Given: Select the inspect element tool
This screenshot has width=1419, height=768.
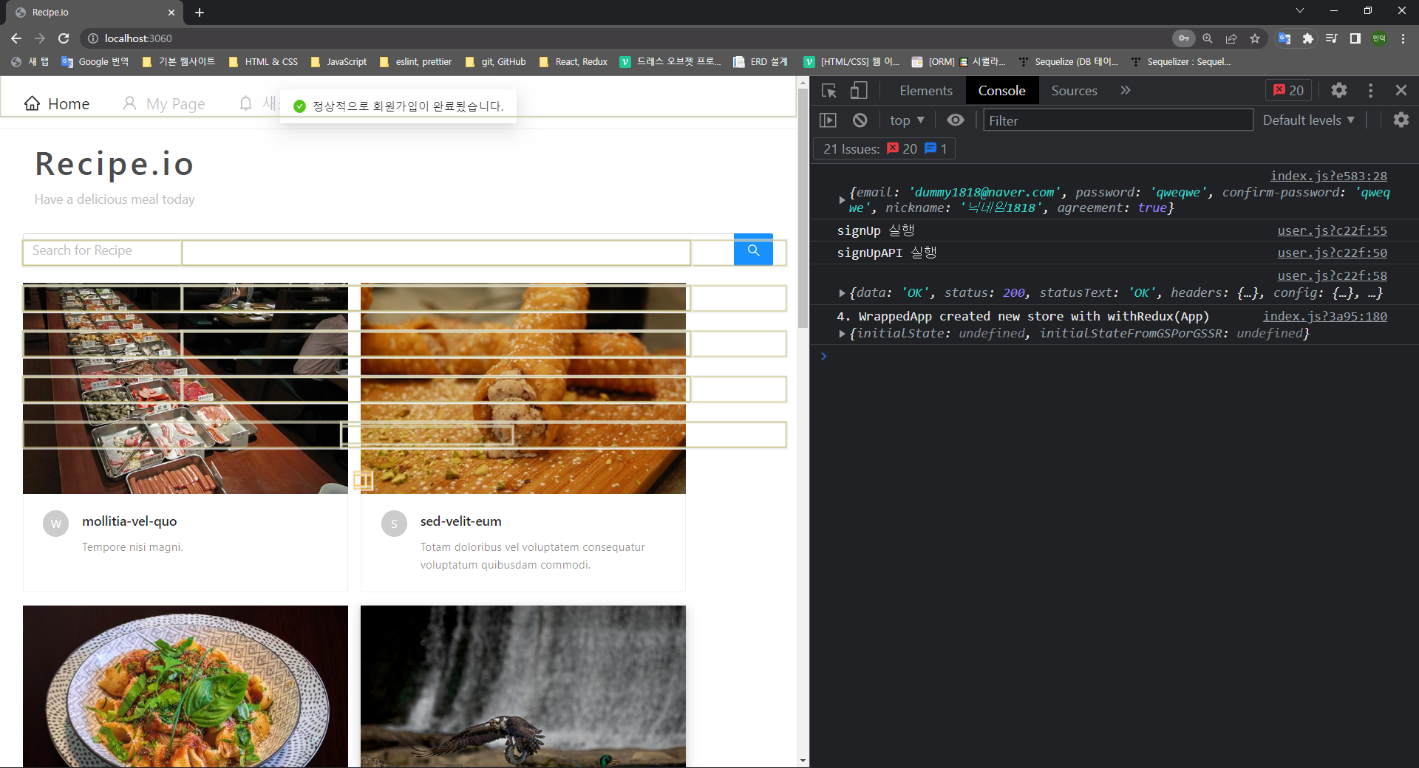Looking at the screenshot, I should [x=828, y=90].
